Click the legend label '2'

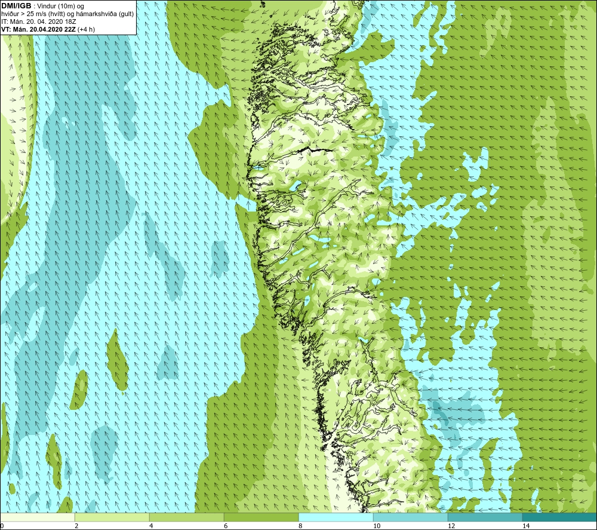(x=76, y=526)
